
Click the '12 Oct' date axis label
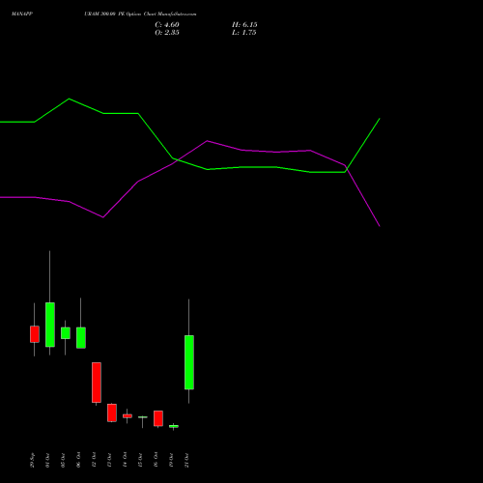coord(94,460)
